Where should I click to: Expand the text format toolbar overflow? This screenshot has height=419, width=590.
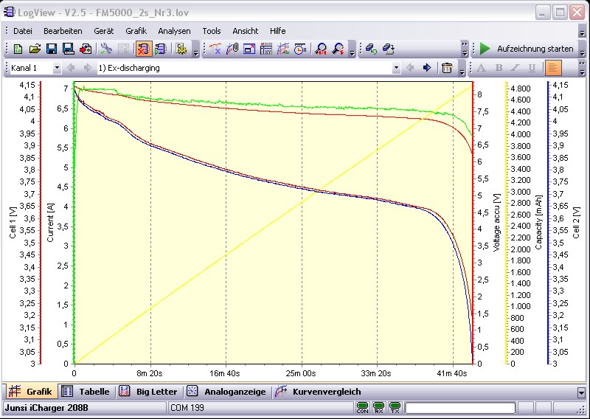click(x=582, y=68)
